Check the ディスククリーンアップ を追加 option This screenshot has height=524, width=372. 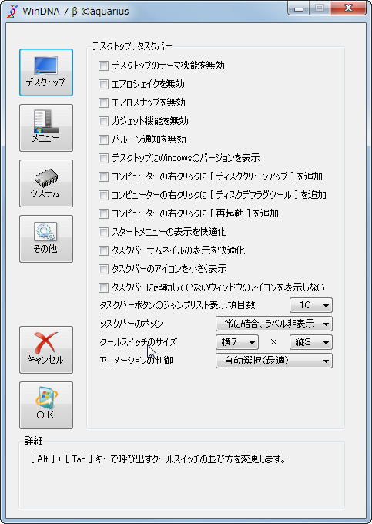click(x=103, y=176)
